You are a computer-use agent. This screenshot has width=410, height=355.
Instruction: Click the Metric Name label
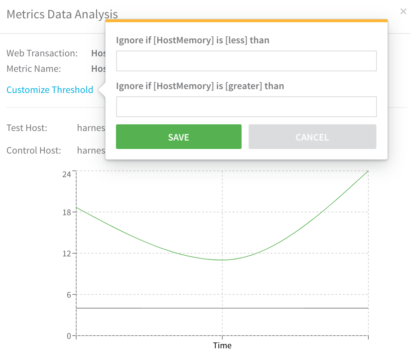coord(34,69)
